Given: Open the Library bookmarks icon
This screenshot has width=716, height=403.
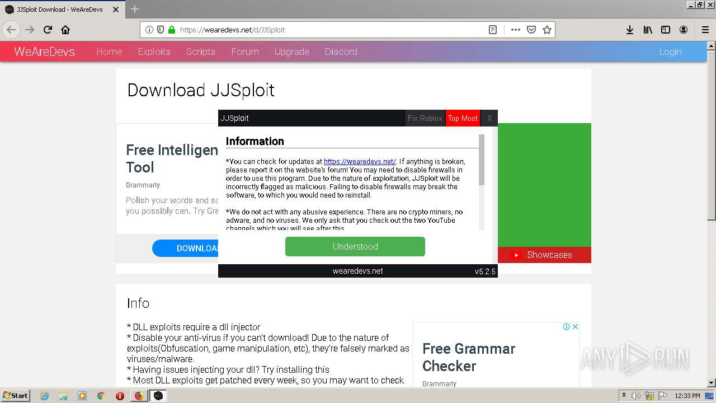Looking at the screenshot, I should (648, 30).
